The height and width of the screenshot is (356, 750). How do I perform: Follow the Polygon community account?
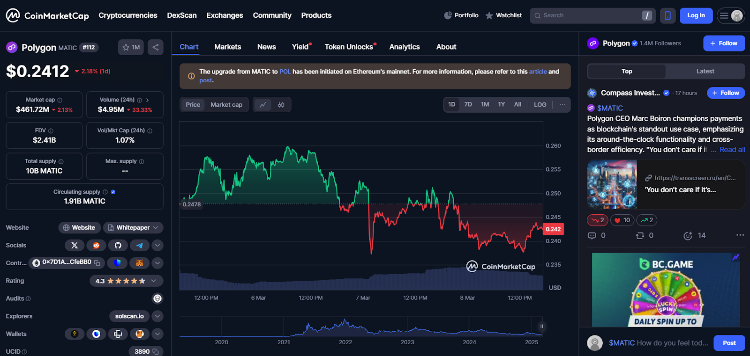point(724,44)
